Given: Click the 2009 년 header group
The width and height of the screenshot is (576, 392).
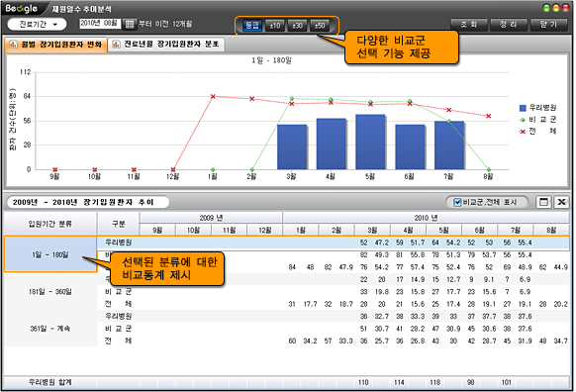Looking at the screenshot, I should point(211,218).
